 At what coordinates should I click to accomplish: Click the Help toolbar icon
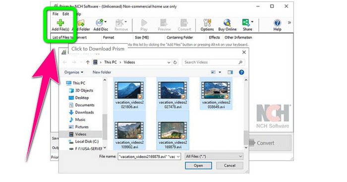point(277,23)
